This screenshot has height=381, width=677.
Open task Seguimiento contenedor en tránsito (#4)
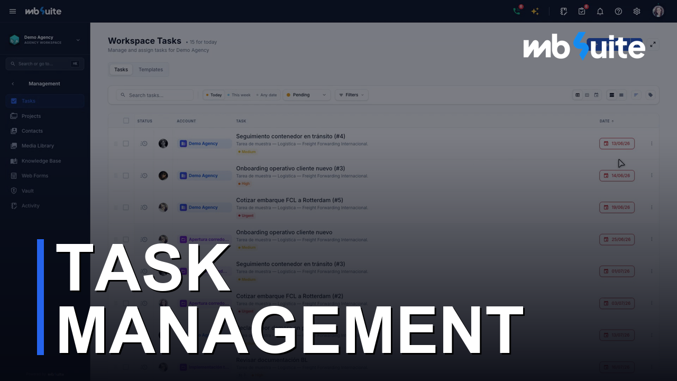pyautogui.click(x=290, y=137)
